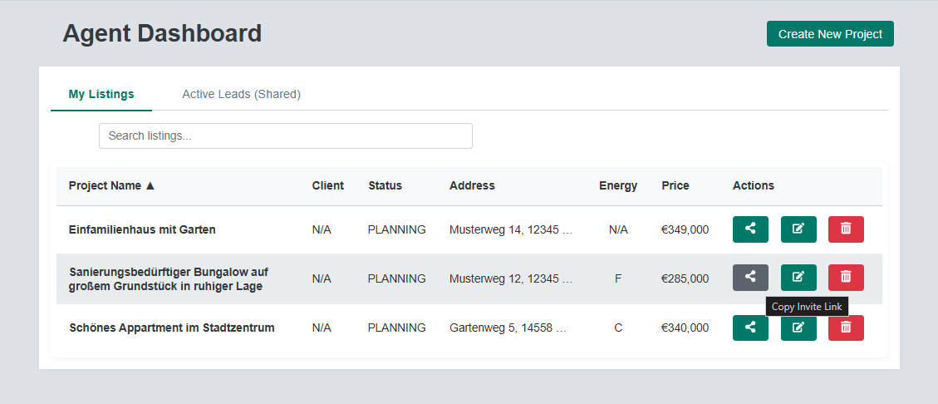This screenshot has height=404, width=938.
Task: Edit the Sanierungsbedürftiger Bungalow listing
Action: [798, 278]
